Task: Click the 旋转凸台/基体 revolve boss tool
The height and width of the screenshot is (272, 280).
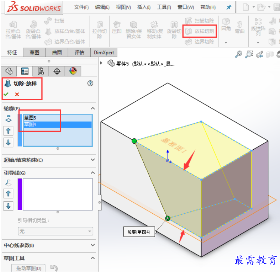Action: click(x=33, y=30)
